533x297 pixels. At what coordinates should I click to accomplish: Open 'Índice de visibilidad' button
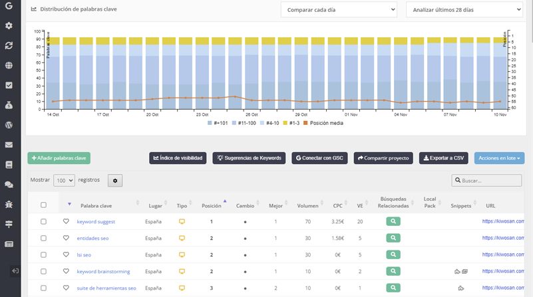(178, 158)
